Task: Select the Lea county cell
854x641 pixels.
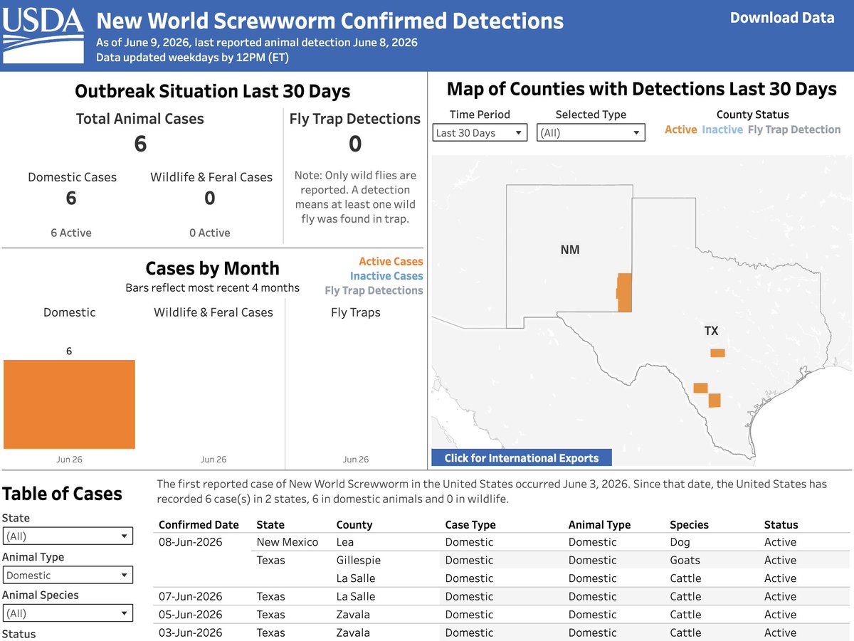Action: pyautogui.click(x=345, y=542)
